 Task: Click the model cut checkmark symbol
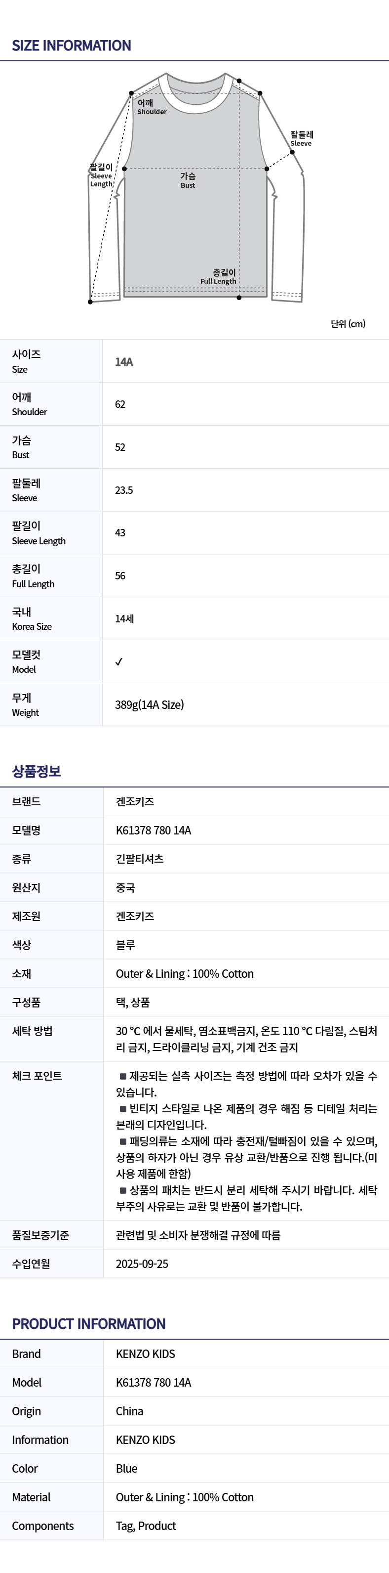coord(119,661)
